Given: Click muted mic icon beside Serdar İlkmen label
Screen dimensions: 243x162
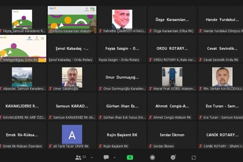Looking at the screenshot, I should [x=151, y=146].
